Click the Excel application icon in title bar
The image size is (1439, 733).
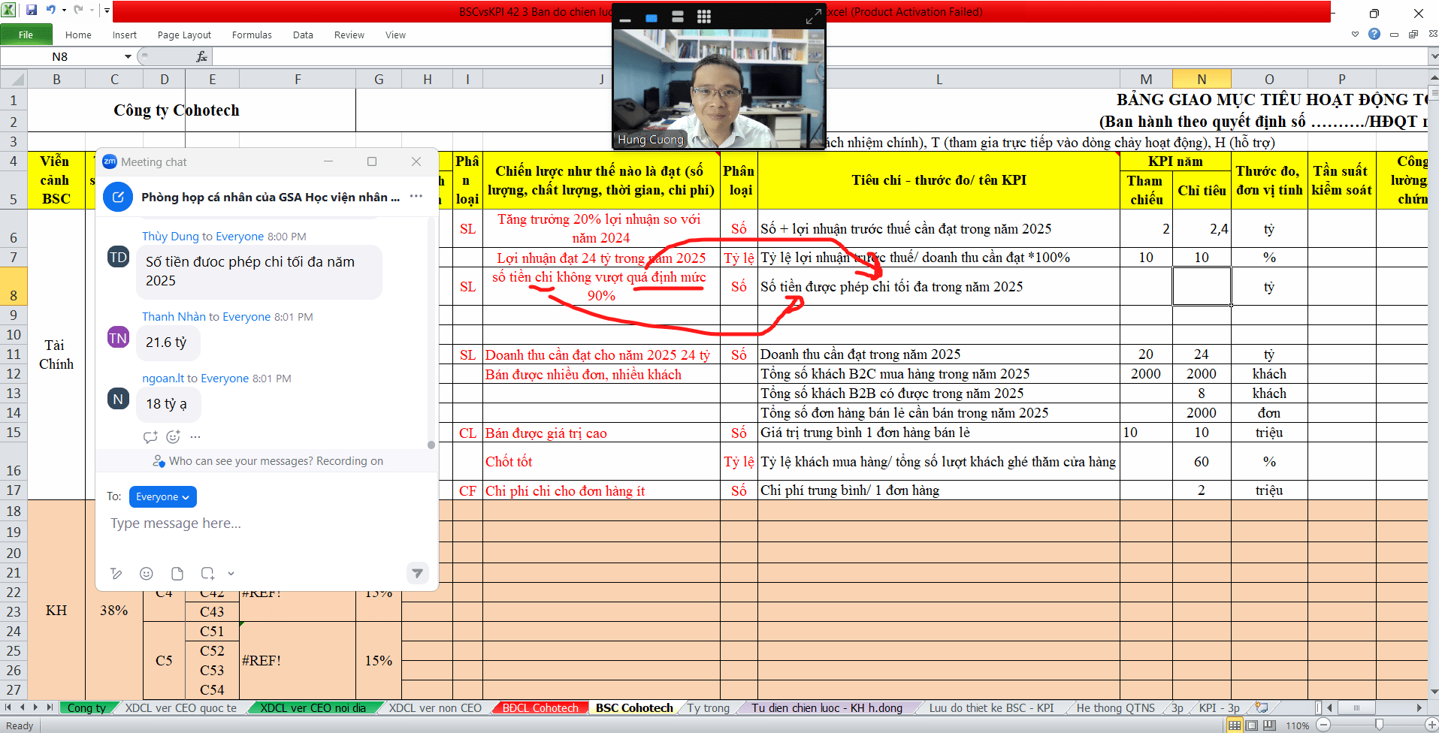(9, 11)
